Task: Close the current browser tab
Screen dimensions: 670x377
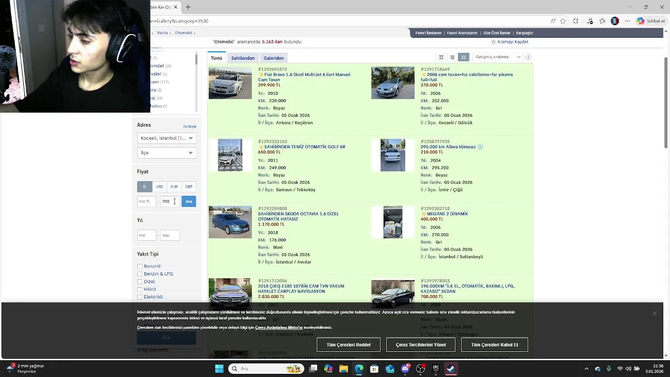Action: click(x=176, y=7)
